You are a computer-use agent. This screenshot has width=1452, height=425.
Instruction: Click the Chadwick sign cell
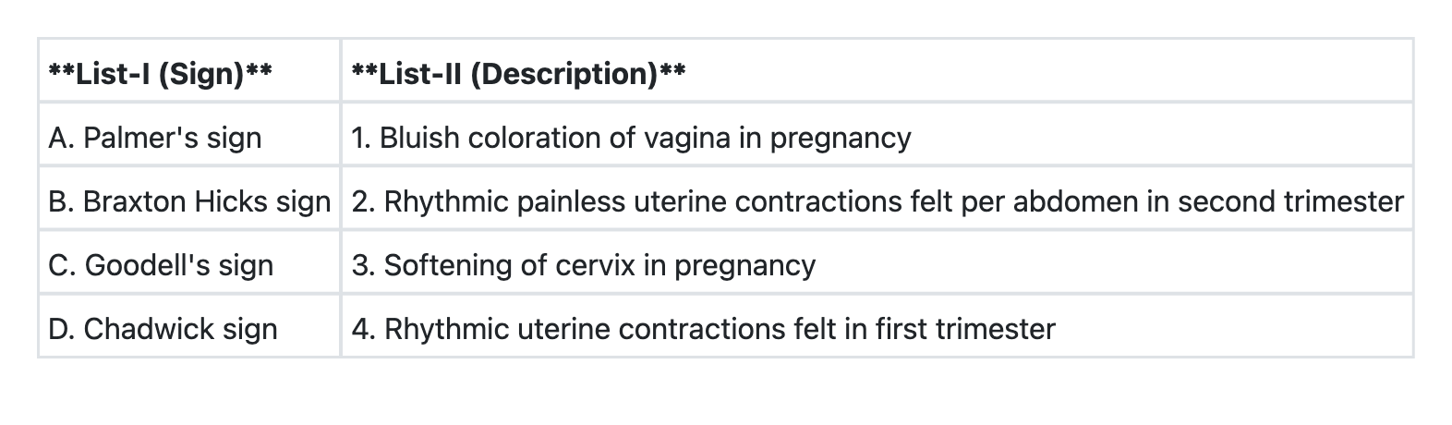click(x=163, y=329)
